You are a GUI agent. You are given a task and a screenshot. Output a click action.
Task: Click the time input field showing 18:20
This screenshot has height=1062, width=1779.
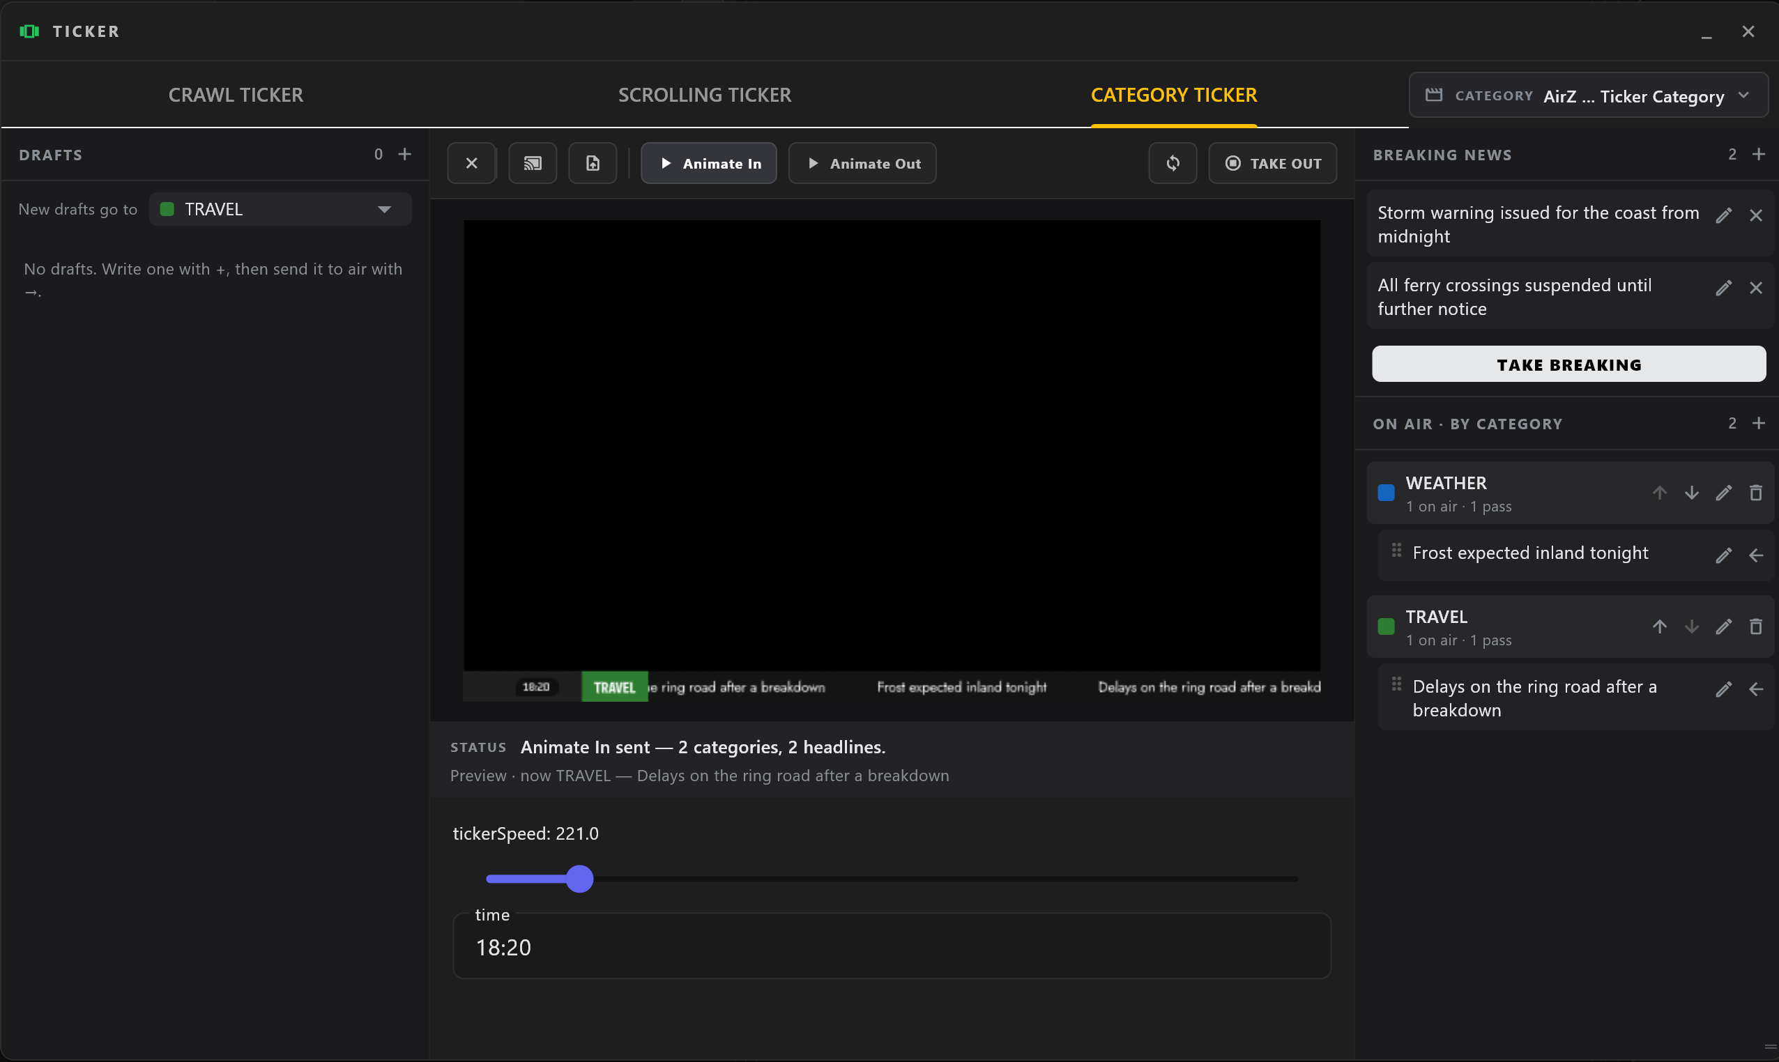point(892,946)
